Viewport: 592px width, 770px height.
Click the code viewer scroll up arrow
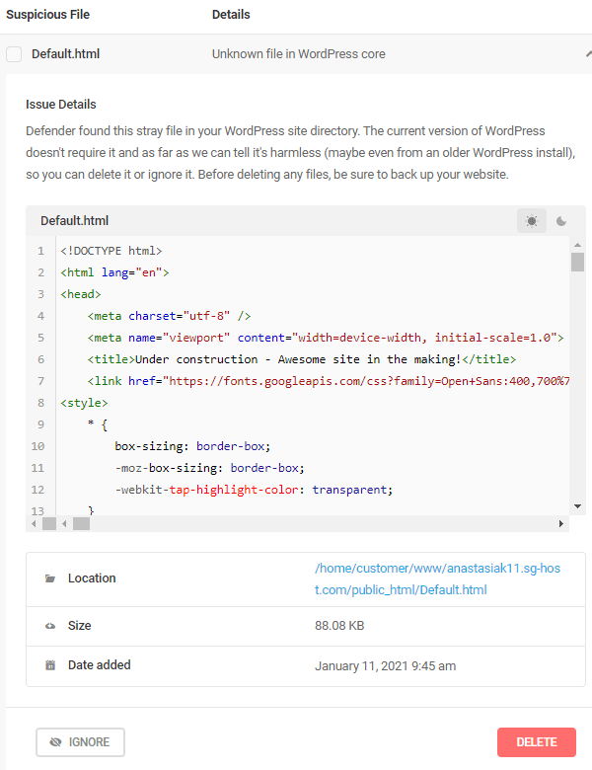point(578,245)
